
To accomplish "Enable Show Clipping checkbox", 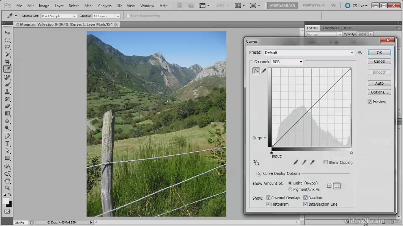I will click(325, 162).
